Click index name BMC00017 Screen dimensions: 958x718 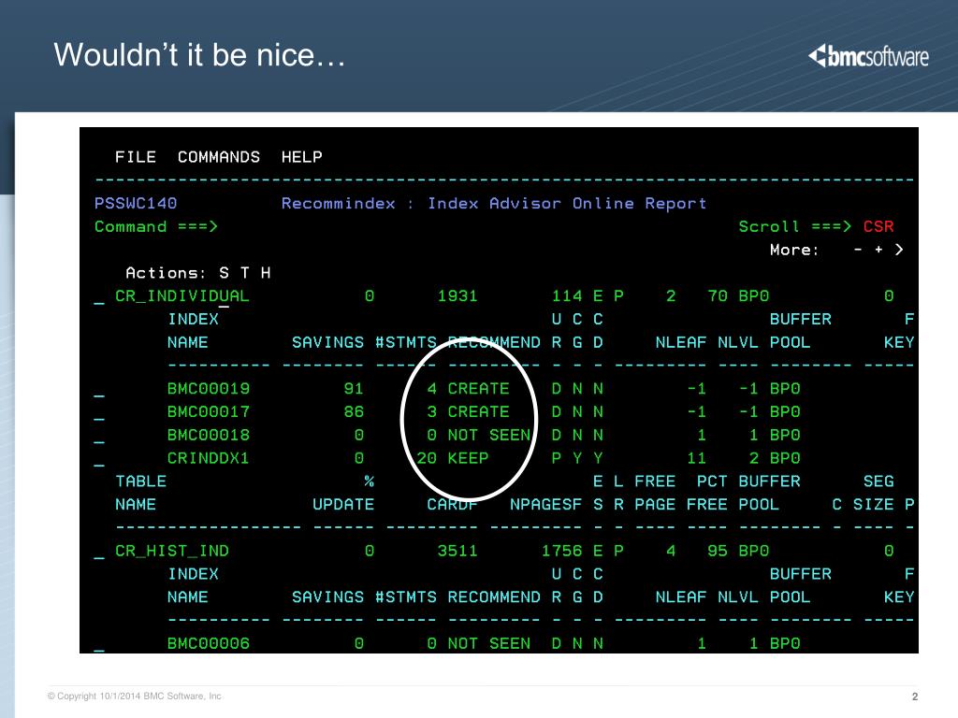coord(209,411)
